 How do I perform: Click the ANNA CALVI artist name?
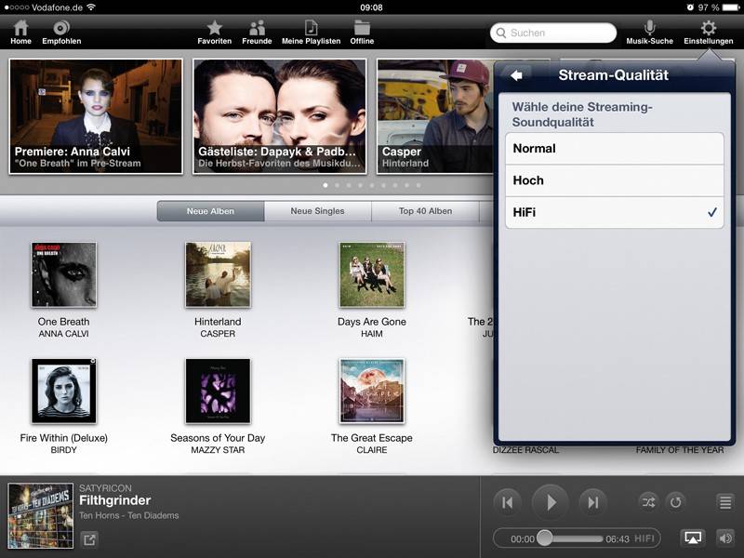point(63,334)
